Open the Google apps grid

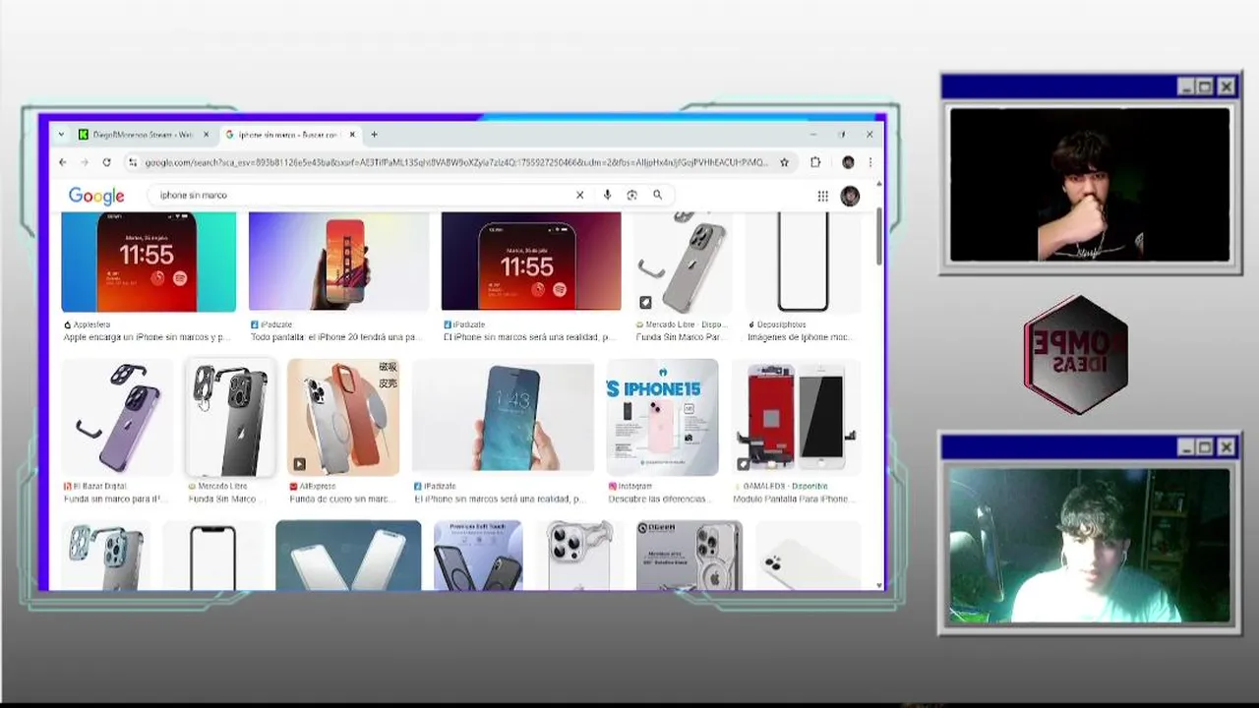[x=822, y=196]
